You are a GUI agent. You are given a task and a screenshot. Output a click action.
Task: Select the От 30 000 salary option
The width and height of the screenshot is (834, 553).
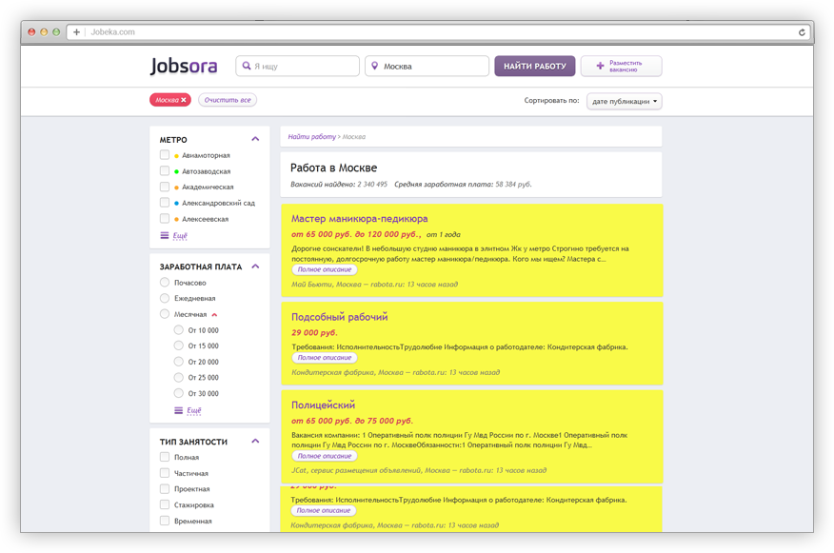pyautogui.click(x=179, y=393)
